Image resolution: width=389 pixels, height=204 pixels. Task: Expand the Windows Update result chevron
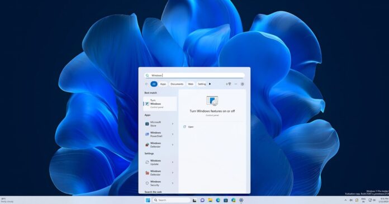click(x=173, y=162)
